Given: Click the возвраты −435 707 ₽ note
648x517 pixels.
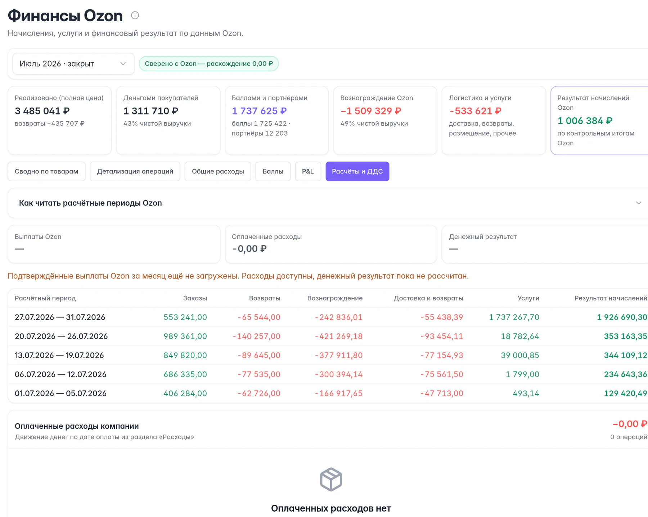Looking at the screenshot, I should tap(50, 123).
